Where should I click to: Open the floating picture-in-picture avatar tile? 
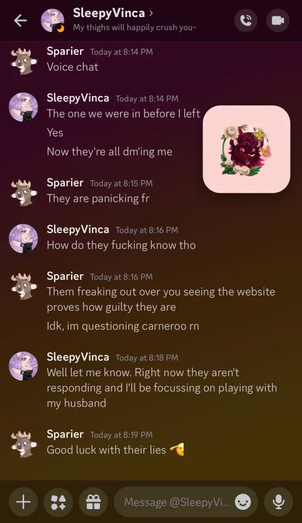247,149
